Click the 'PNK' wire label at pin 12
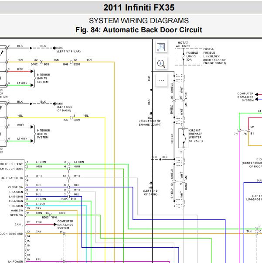This screenshot has width=262, height=263. [x=39, y=222]
